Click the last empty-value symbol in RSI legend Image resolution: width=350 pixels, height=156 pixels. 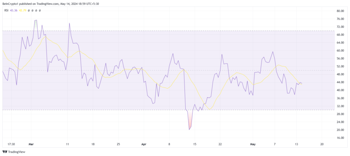(x=40, y=10)
